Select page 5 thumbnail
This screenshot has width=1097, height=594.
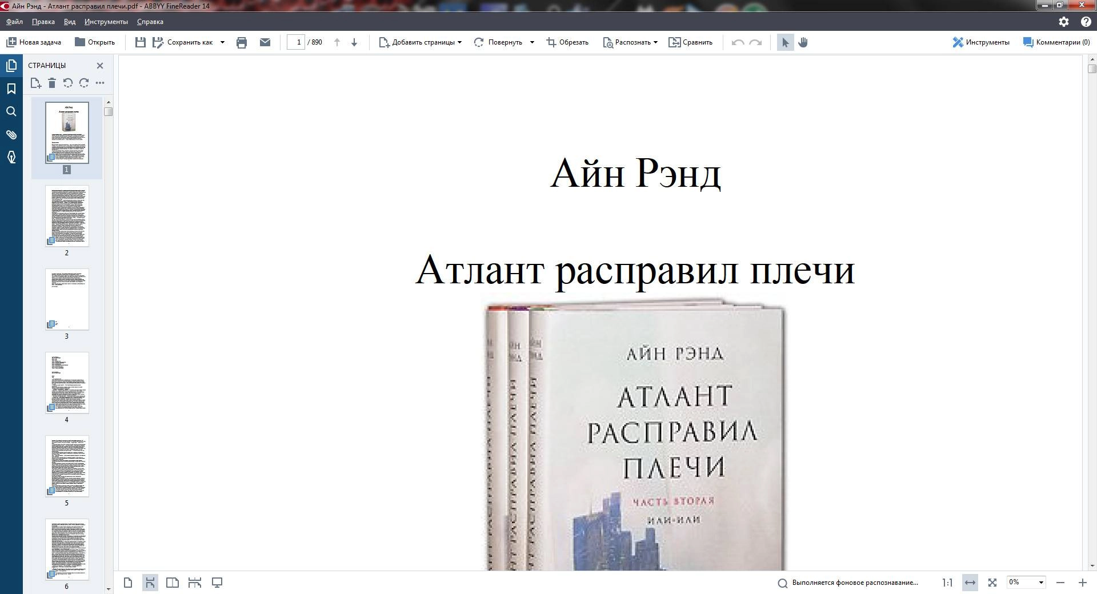(67, 466)
